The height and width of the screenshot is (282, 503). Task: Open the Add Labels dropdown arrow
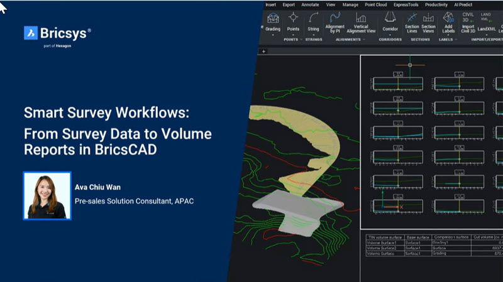448,35
